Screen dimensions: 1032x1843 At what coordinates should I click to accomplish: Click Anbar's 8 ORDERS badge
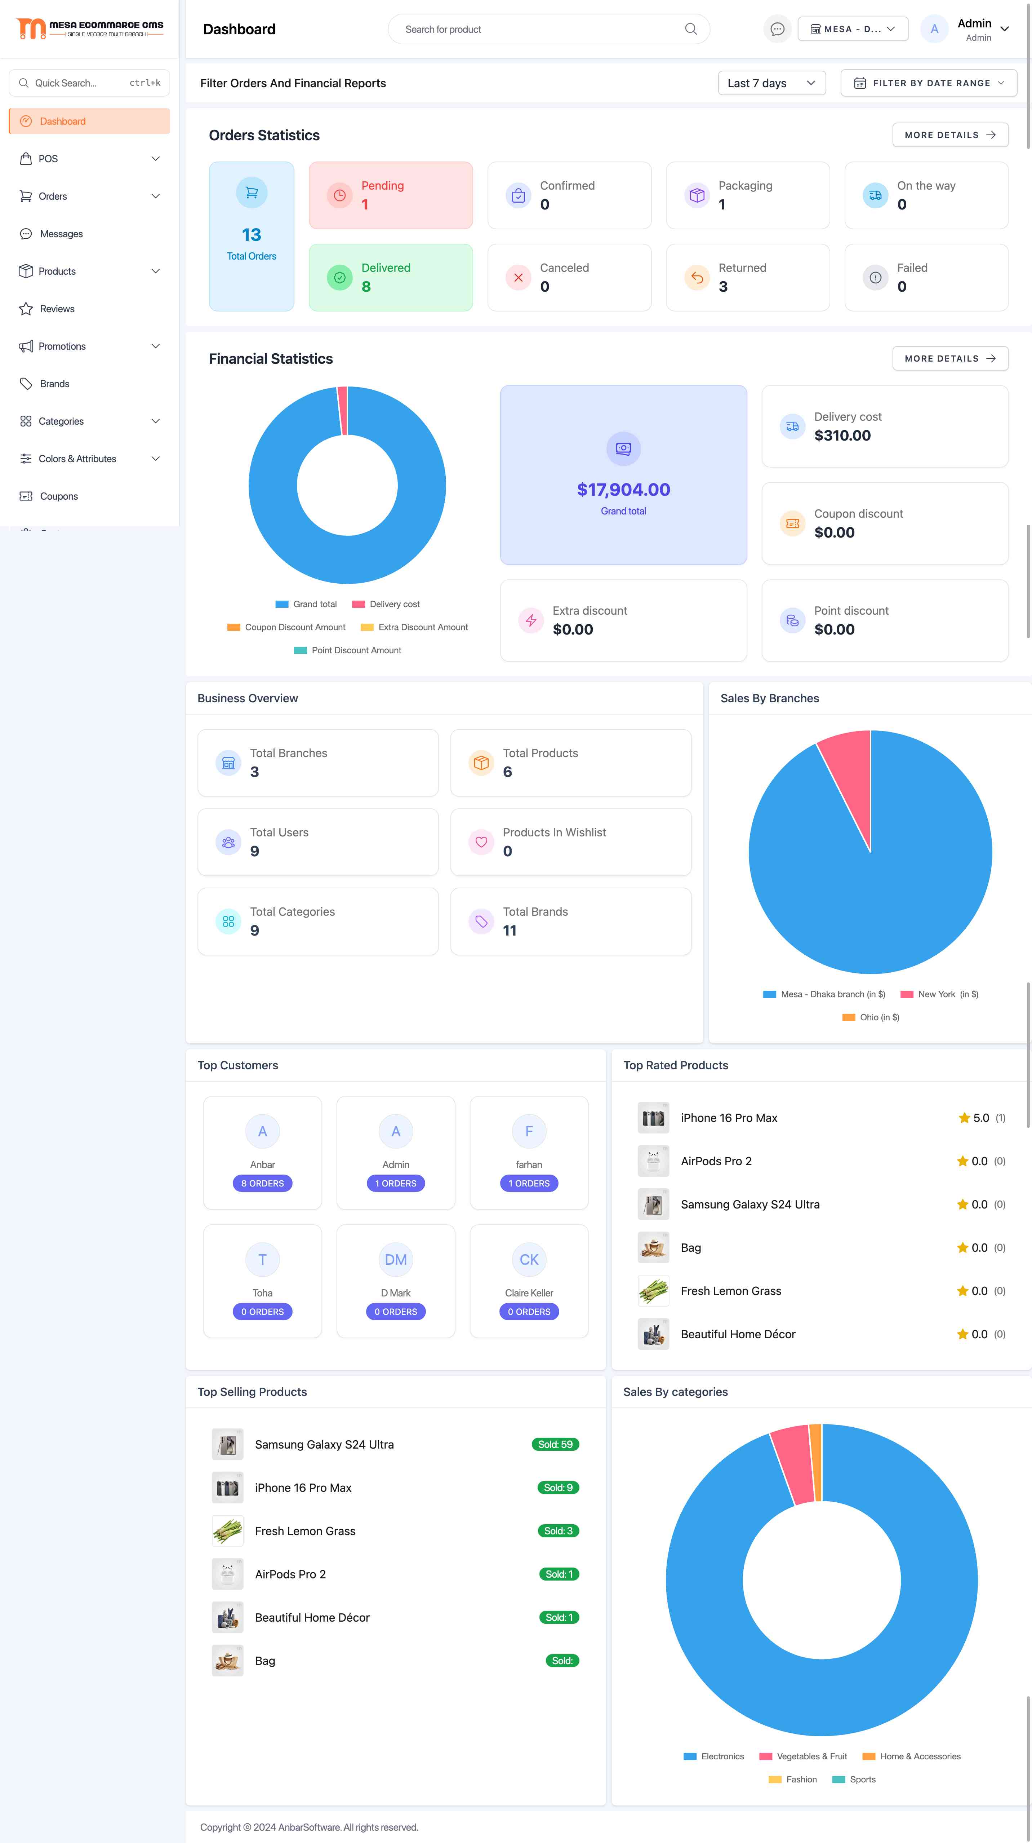[262, 1183]
